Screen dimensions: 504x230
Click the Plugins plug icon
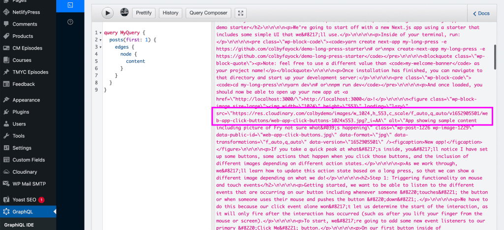(x=6, y=112)
